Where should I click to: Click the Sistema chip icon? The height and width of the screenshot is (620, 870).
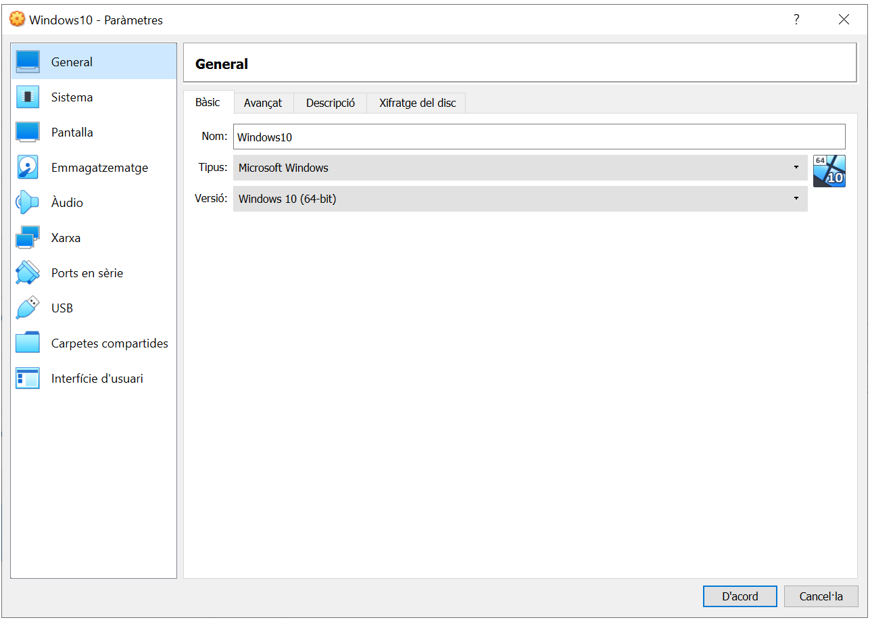[x=28, y=97]
